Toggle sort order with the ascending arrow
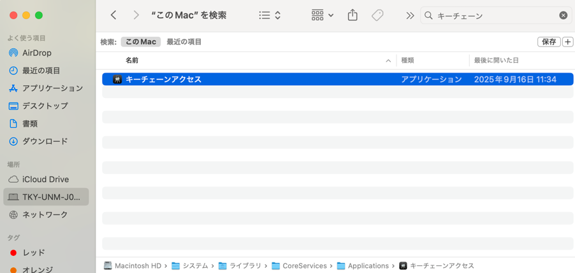Image resolution: width=575 pixels, height=273 pixels. (x=388, y=60)
